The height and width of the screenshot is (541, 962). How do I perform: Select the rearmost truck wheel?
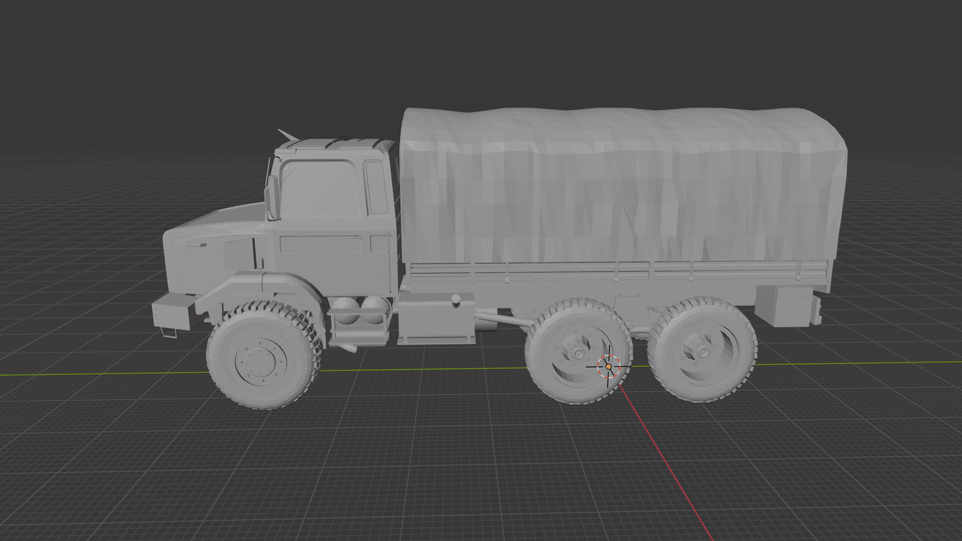[701, 349]
